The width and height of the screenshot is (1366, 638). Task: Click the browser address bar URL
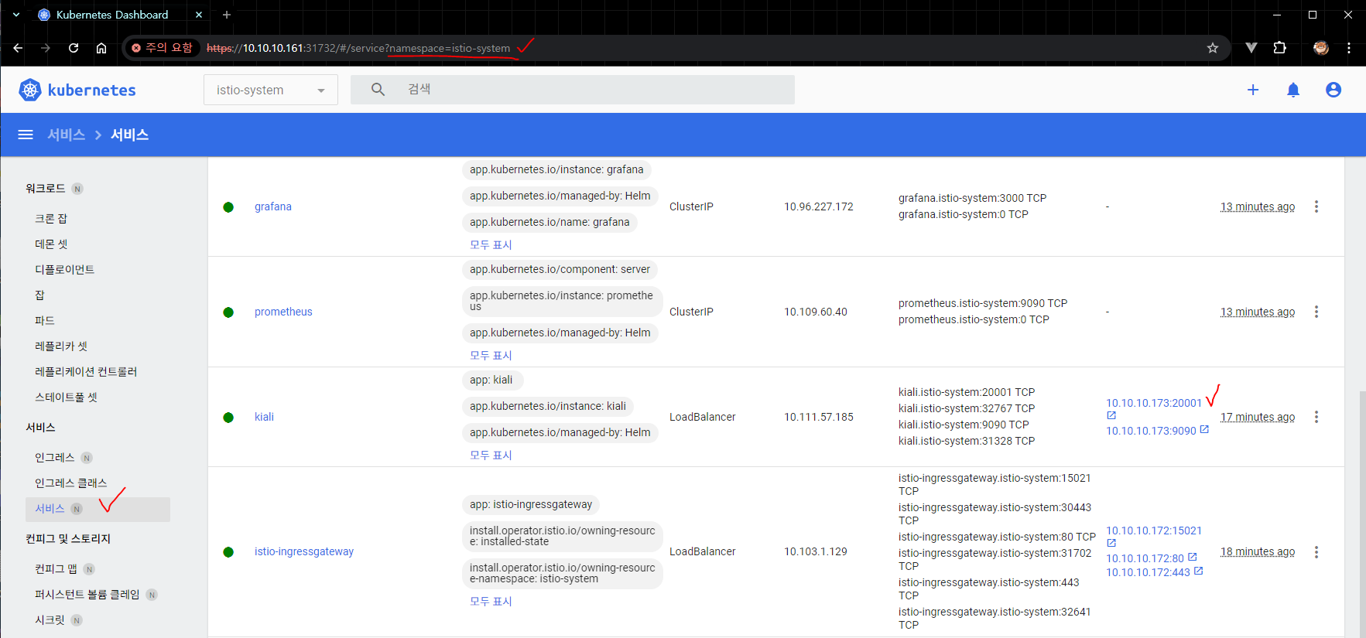point(358,48)
